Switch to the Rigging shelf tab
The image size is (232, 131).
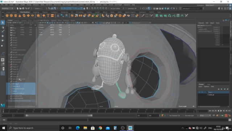click(x=45, y=12)
